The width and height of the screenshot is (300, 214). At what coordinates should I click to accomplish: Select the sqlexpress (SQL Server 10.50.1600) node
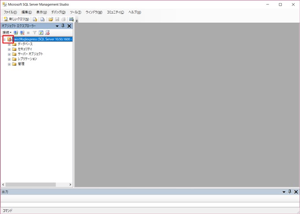click(x=42, y=39)
